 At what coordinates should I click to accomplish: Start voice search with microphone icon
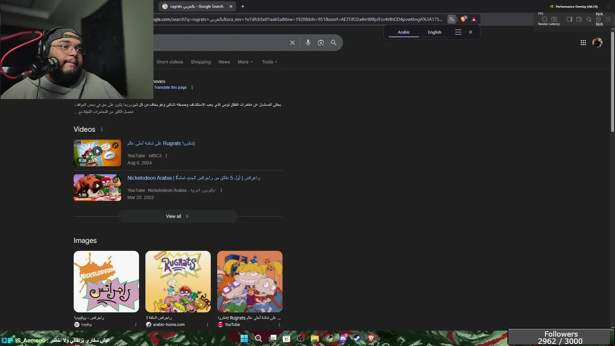click(308, 43)
